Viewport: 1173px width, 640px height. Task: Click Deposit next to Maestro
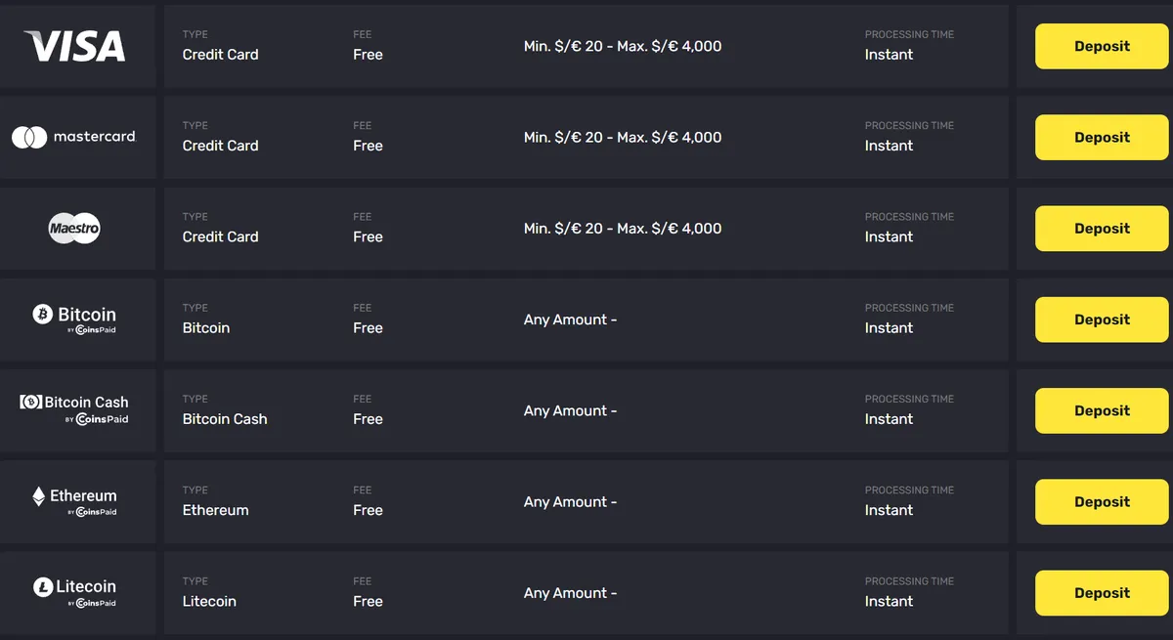(1101, 228)
